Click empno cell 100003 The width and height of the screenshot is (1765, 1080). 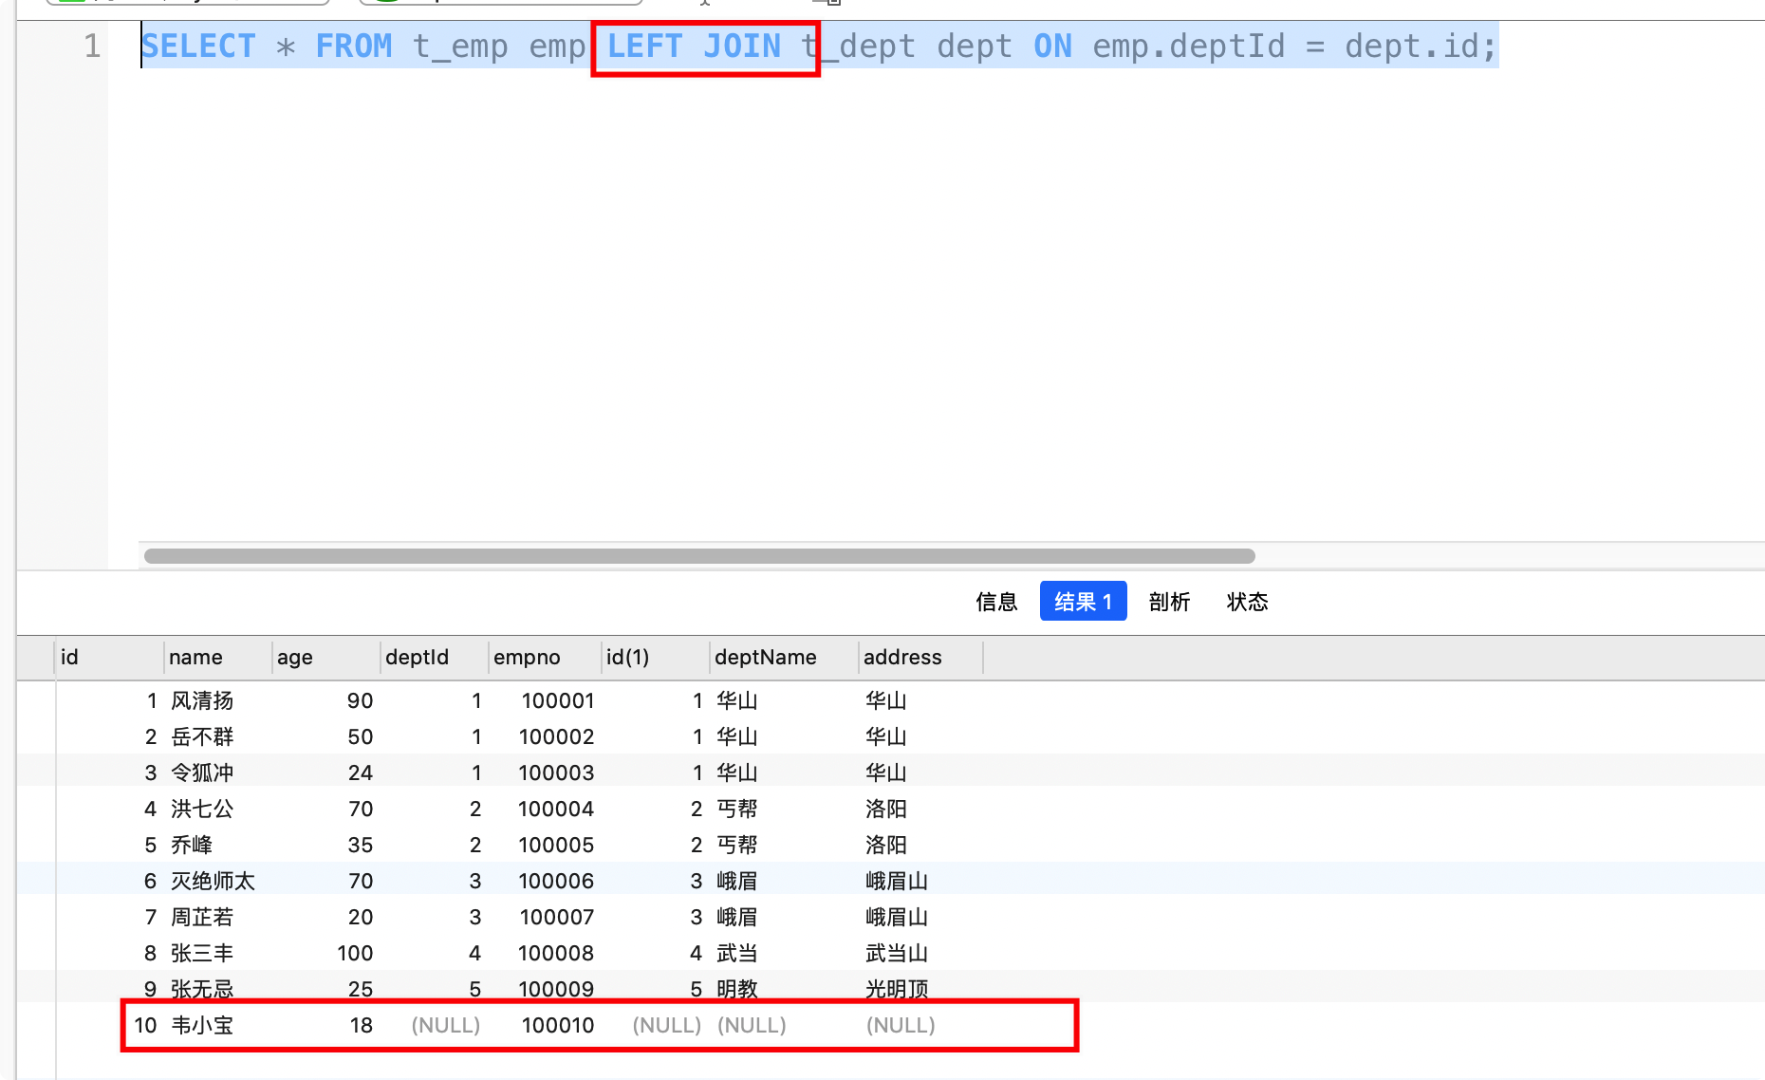(x=557, y=773)
